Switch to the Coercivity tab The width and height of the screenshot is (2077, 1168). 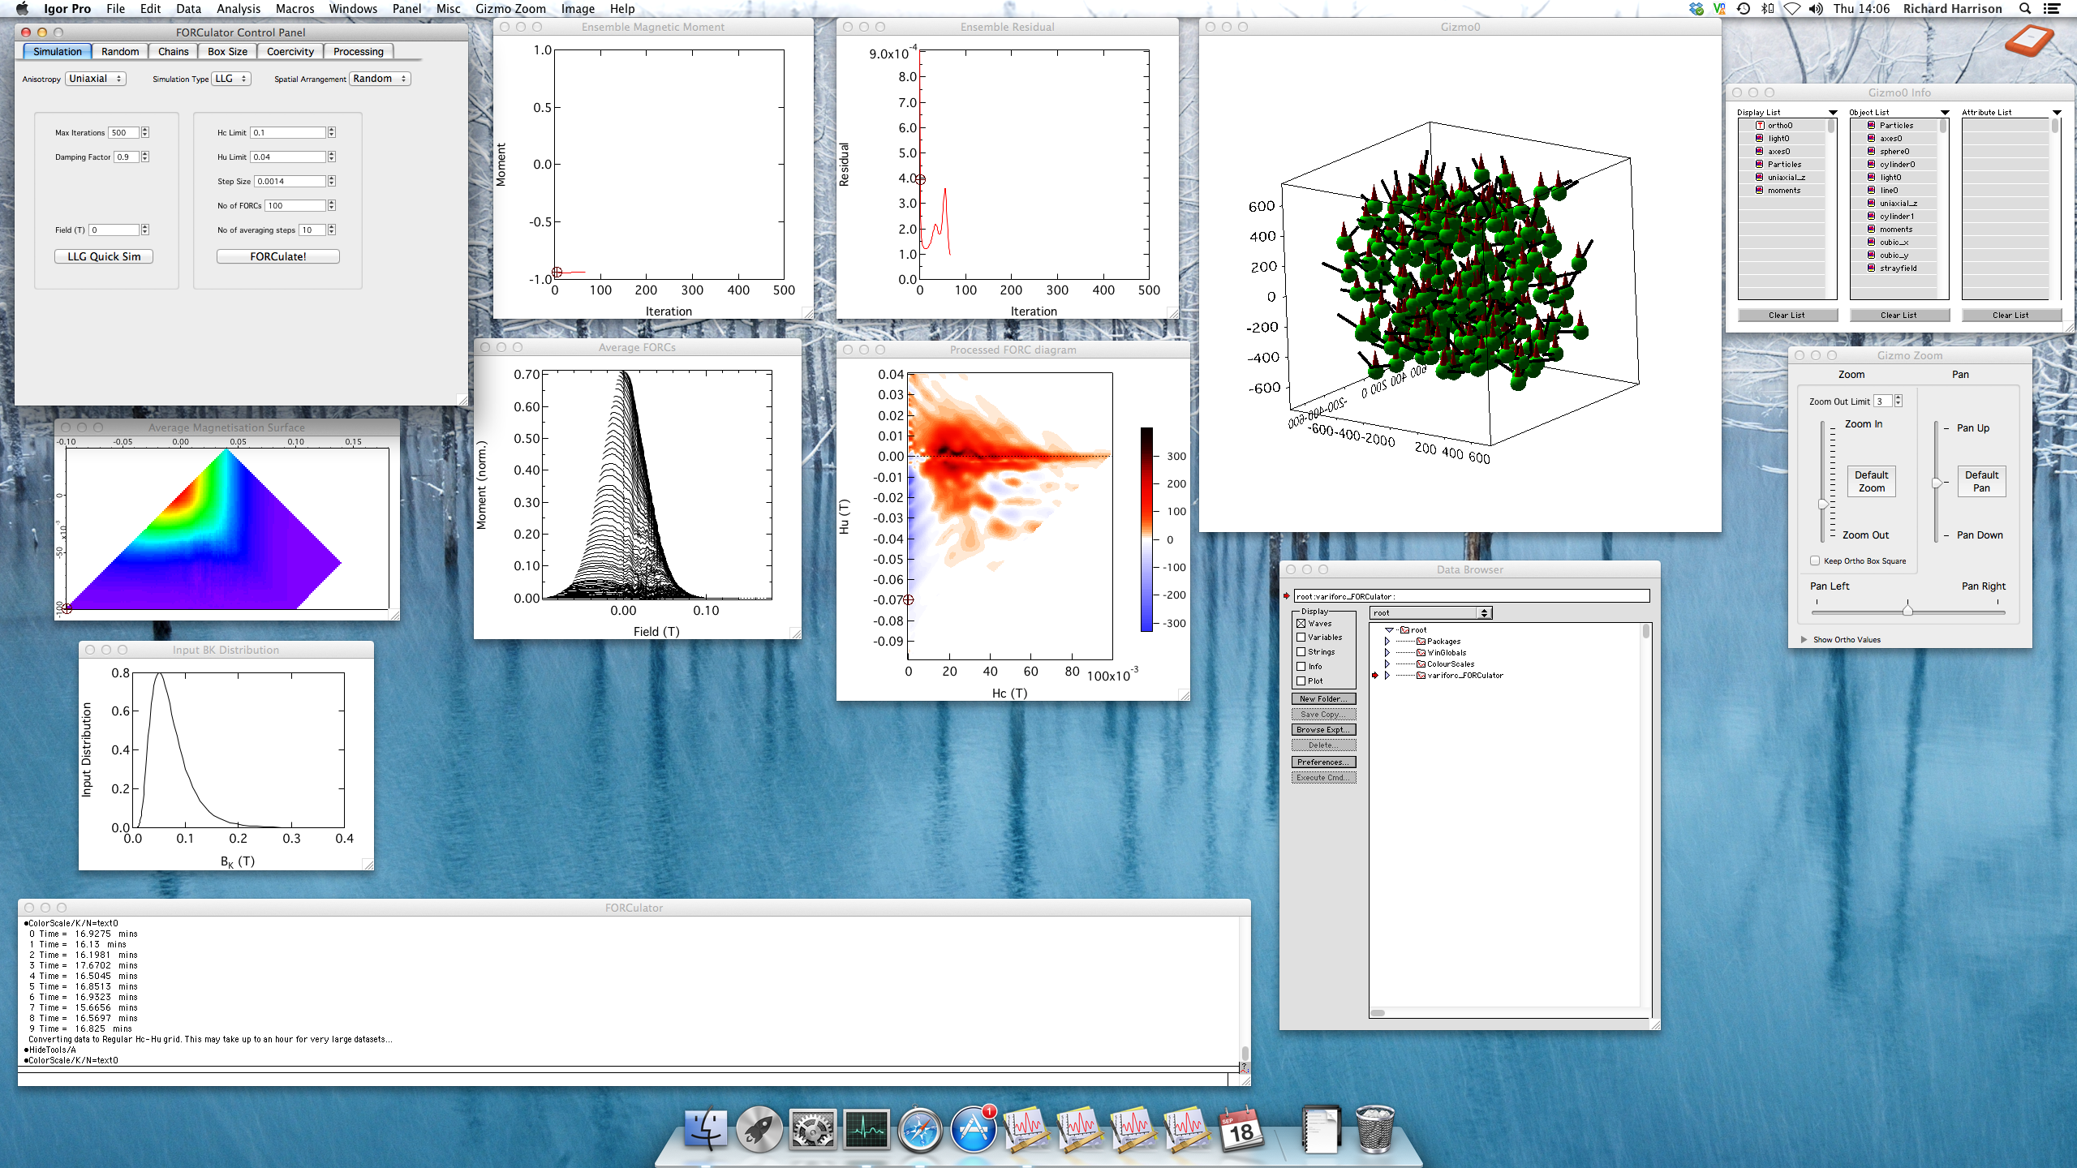point(290,51)
